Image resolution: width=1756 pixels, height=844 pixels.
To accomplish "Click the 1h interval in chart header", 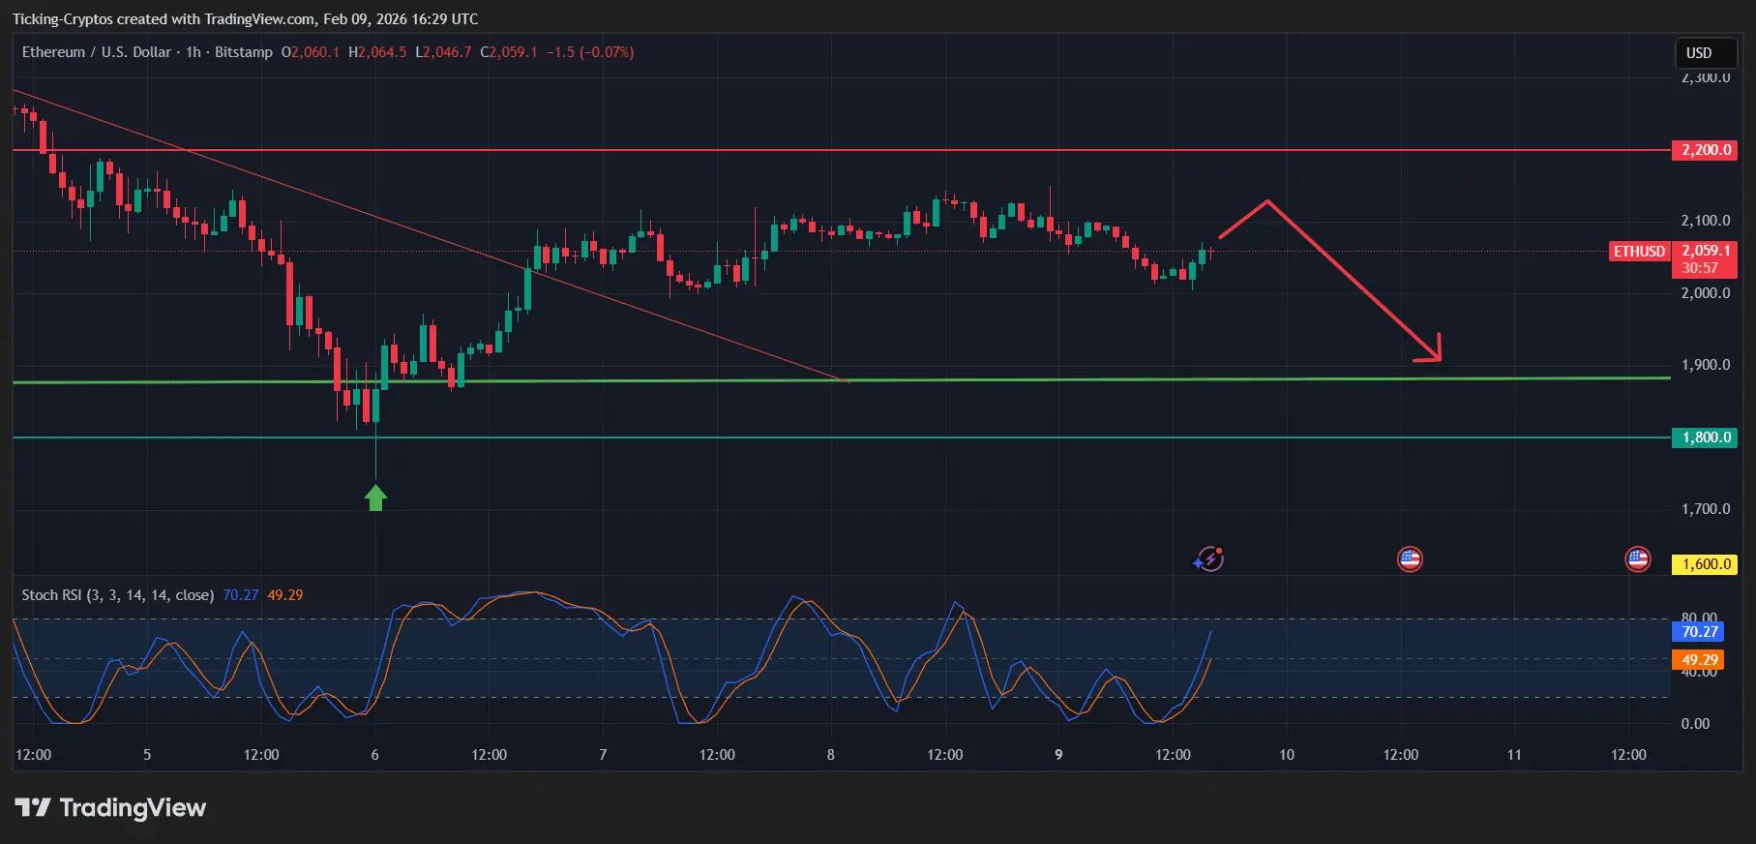I will click(x=193, y=52).
